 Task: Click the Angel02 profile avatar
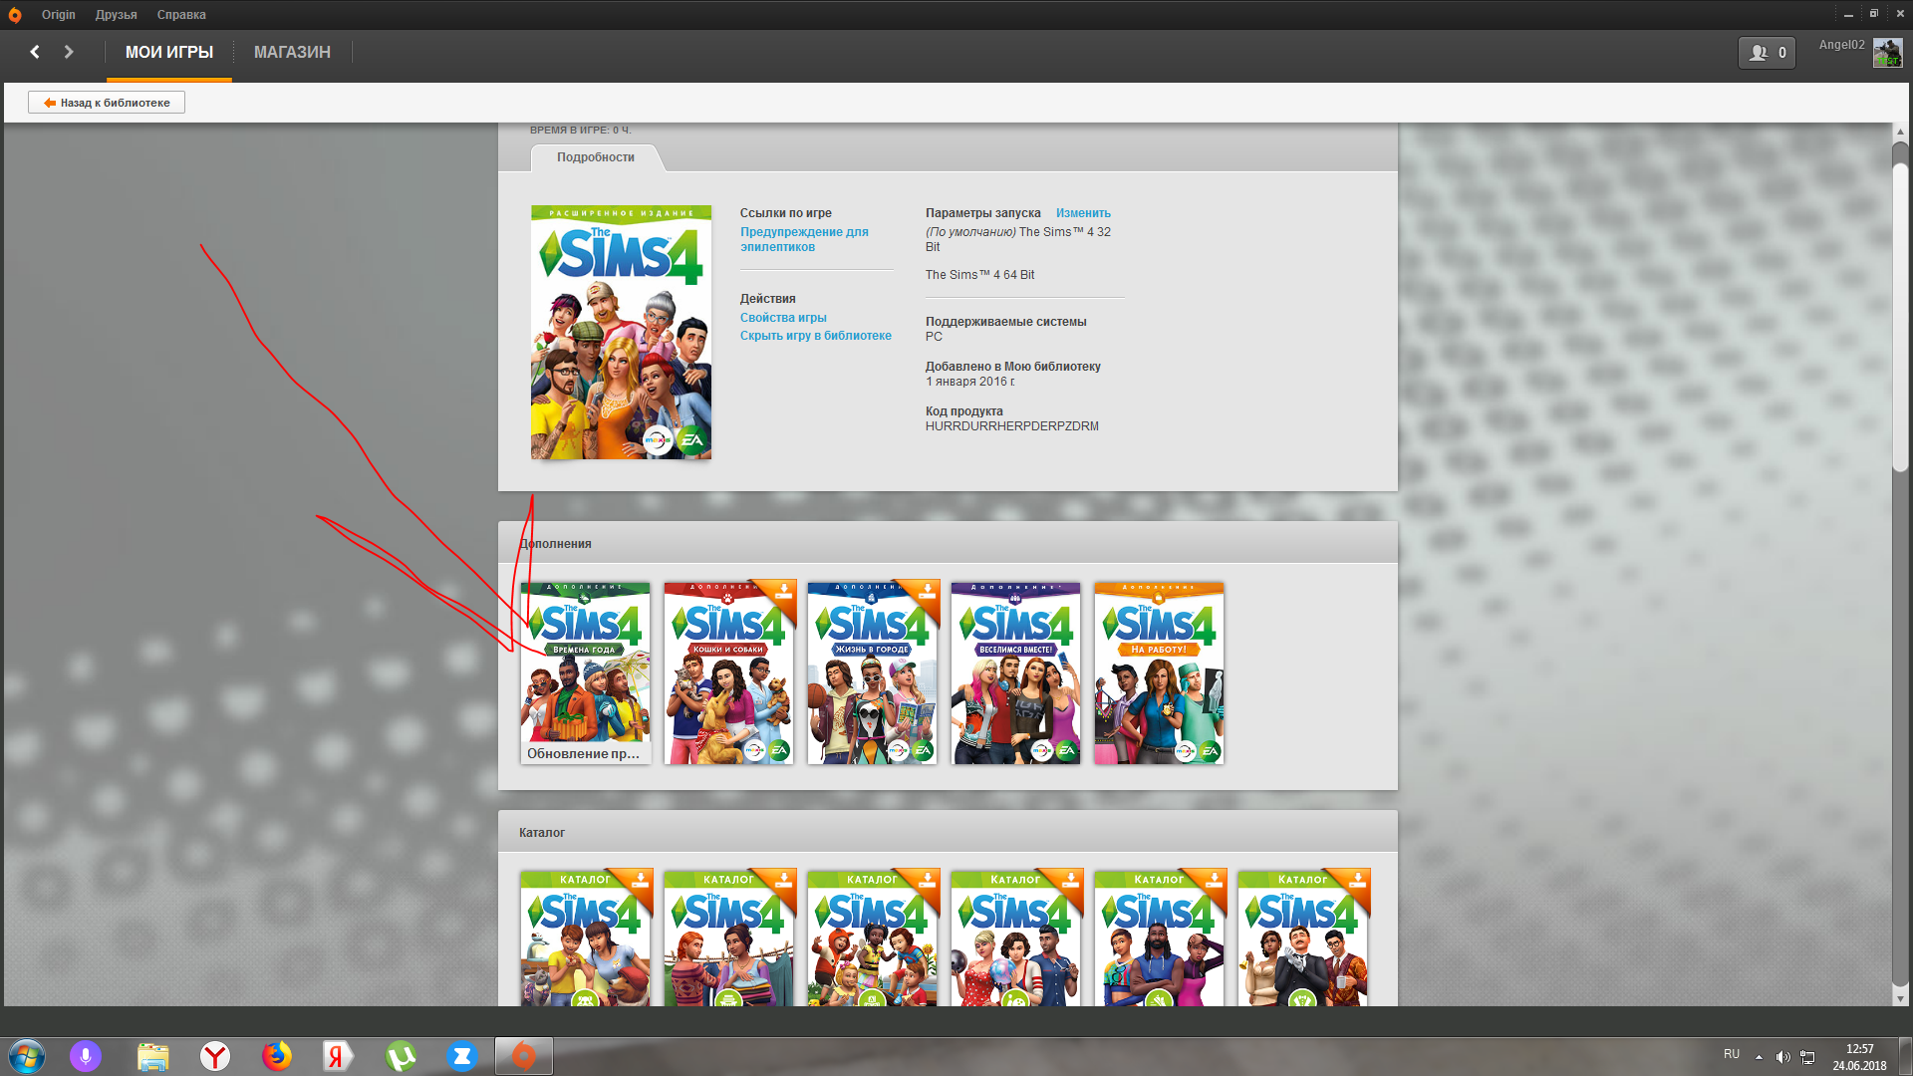[1887, 53]
